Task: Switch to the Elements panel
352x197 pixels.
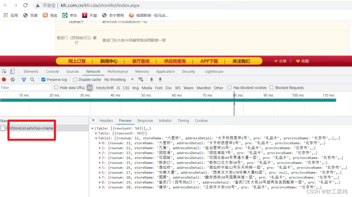Action: tap(31, 72)
